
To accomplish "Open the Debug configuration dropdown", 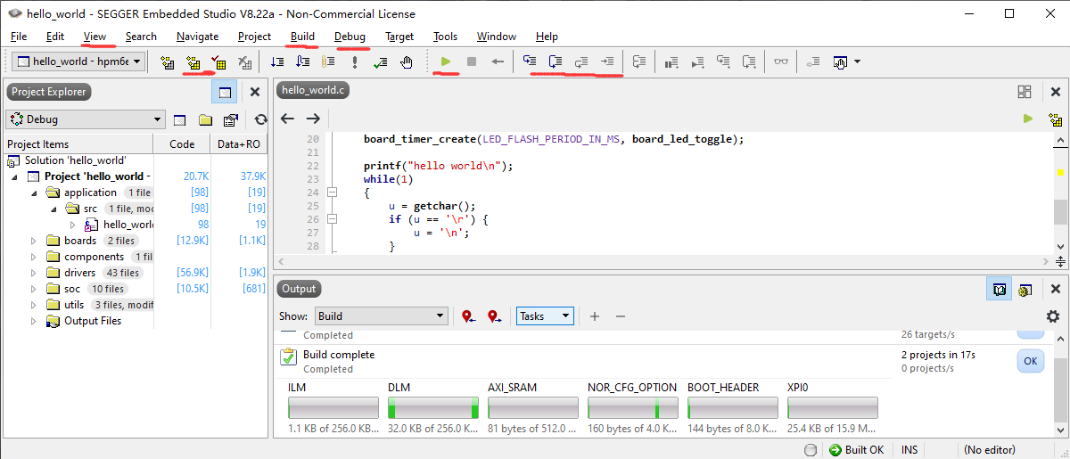I will 85,119.
